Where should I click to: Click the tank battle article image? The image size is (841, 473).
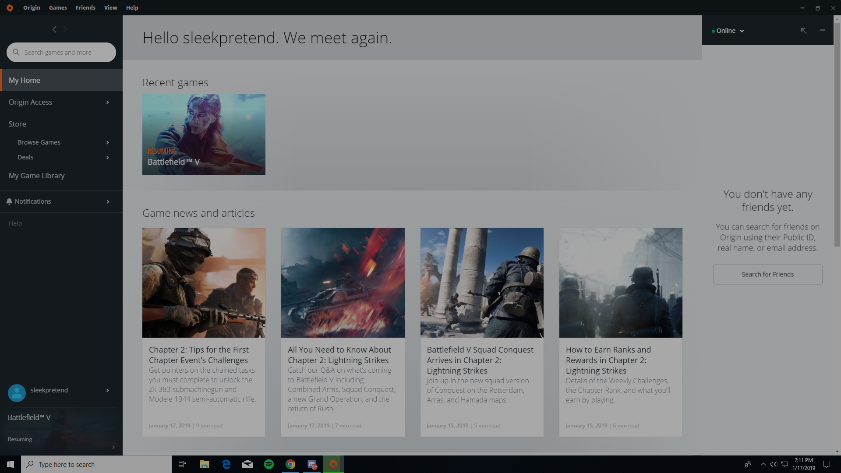343,282
